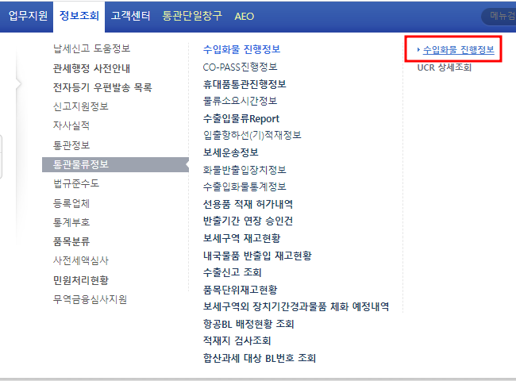Open the 통관단일창구 top menu

[x=192, y=16]
